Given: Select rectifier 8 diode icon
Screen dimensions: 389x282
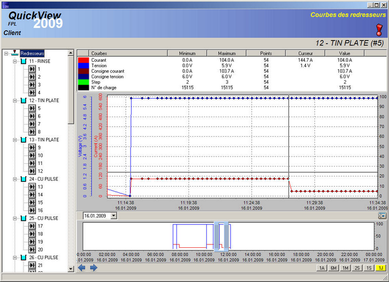Looking at the screenshot, I should pyautogui.click(x=32, y=132).
